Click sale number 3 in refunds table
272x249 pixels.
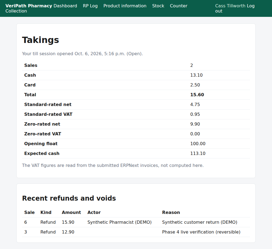pos(26,232)
